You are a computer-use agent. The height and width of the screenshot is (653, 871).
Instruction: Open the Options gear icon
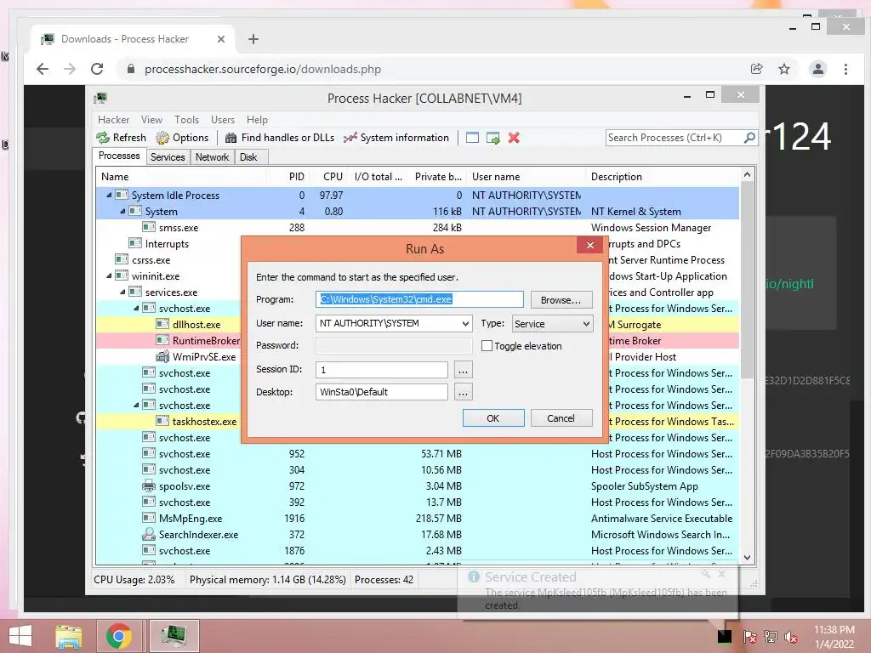coord(162,138)
